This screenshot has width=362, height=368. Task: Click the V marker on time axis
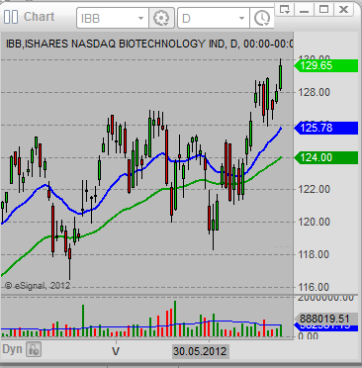(x=116, y=351)
